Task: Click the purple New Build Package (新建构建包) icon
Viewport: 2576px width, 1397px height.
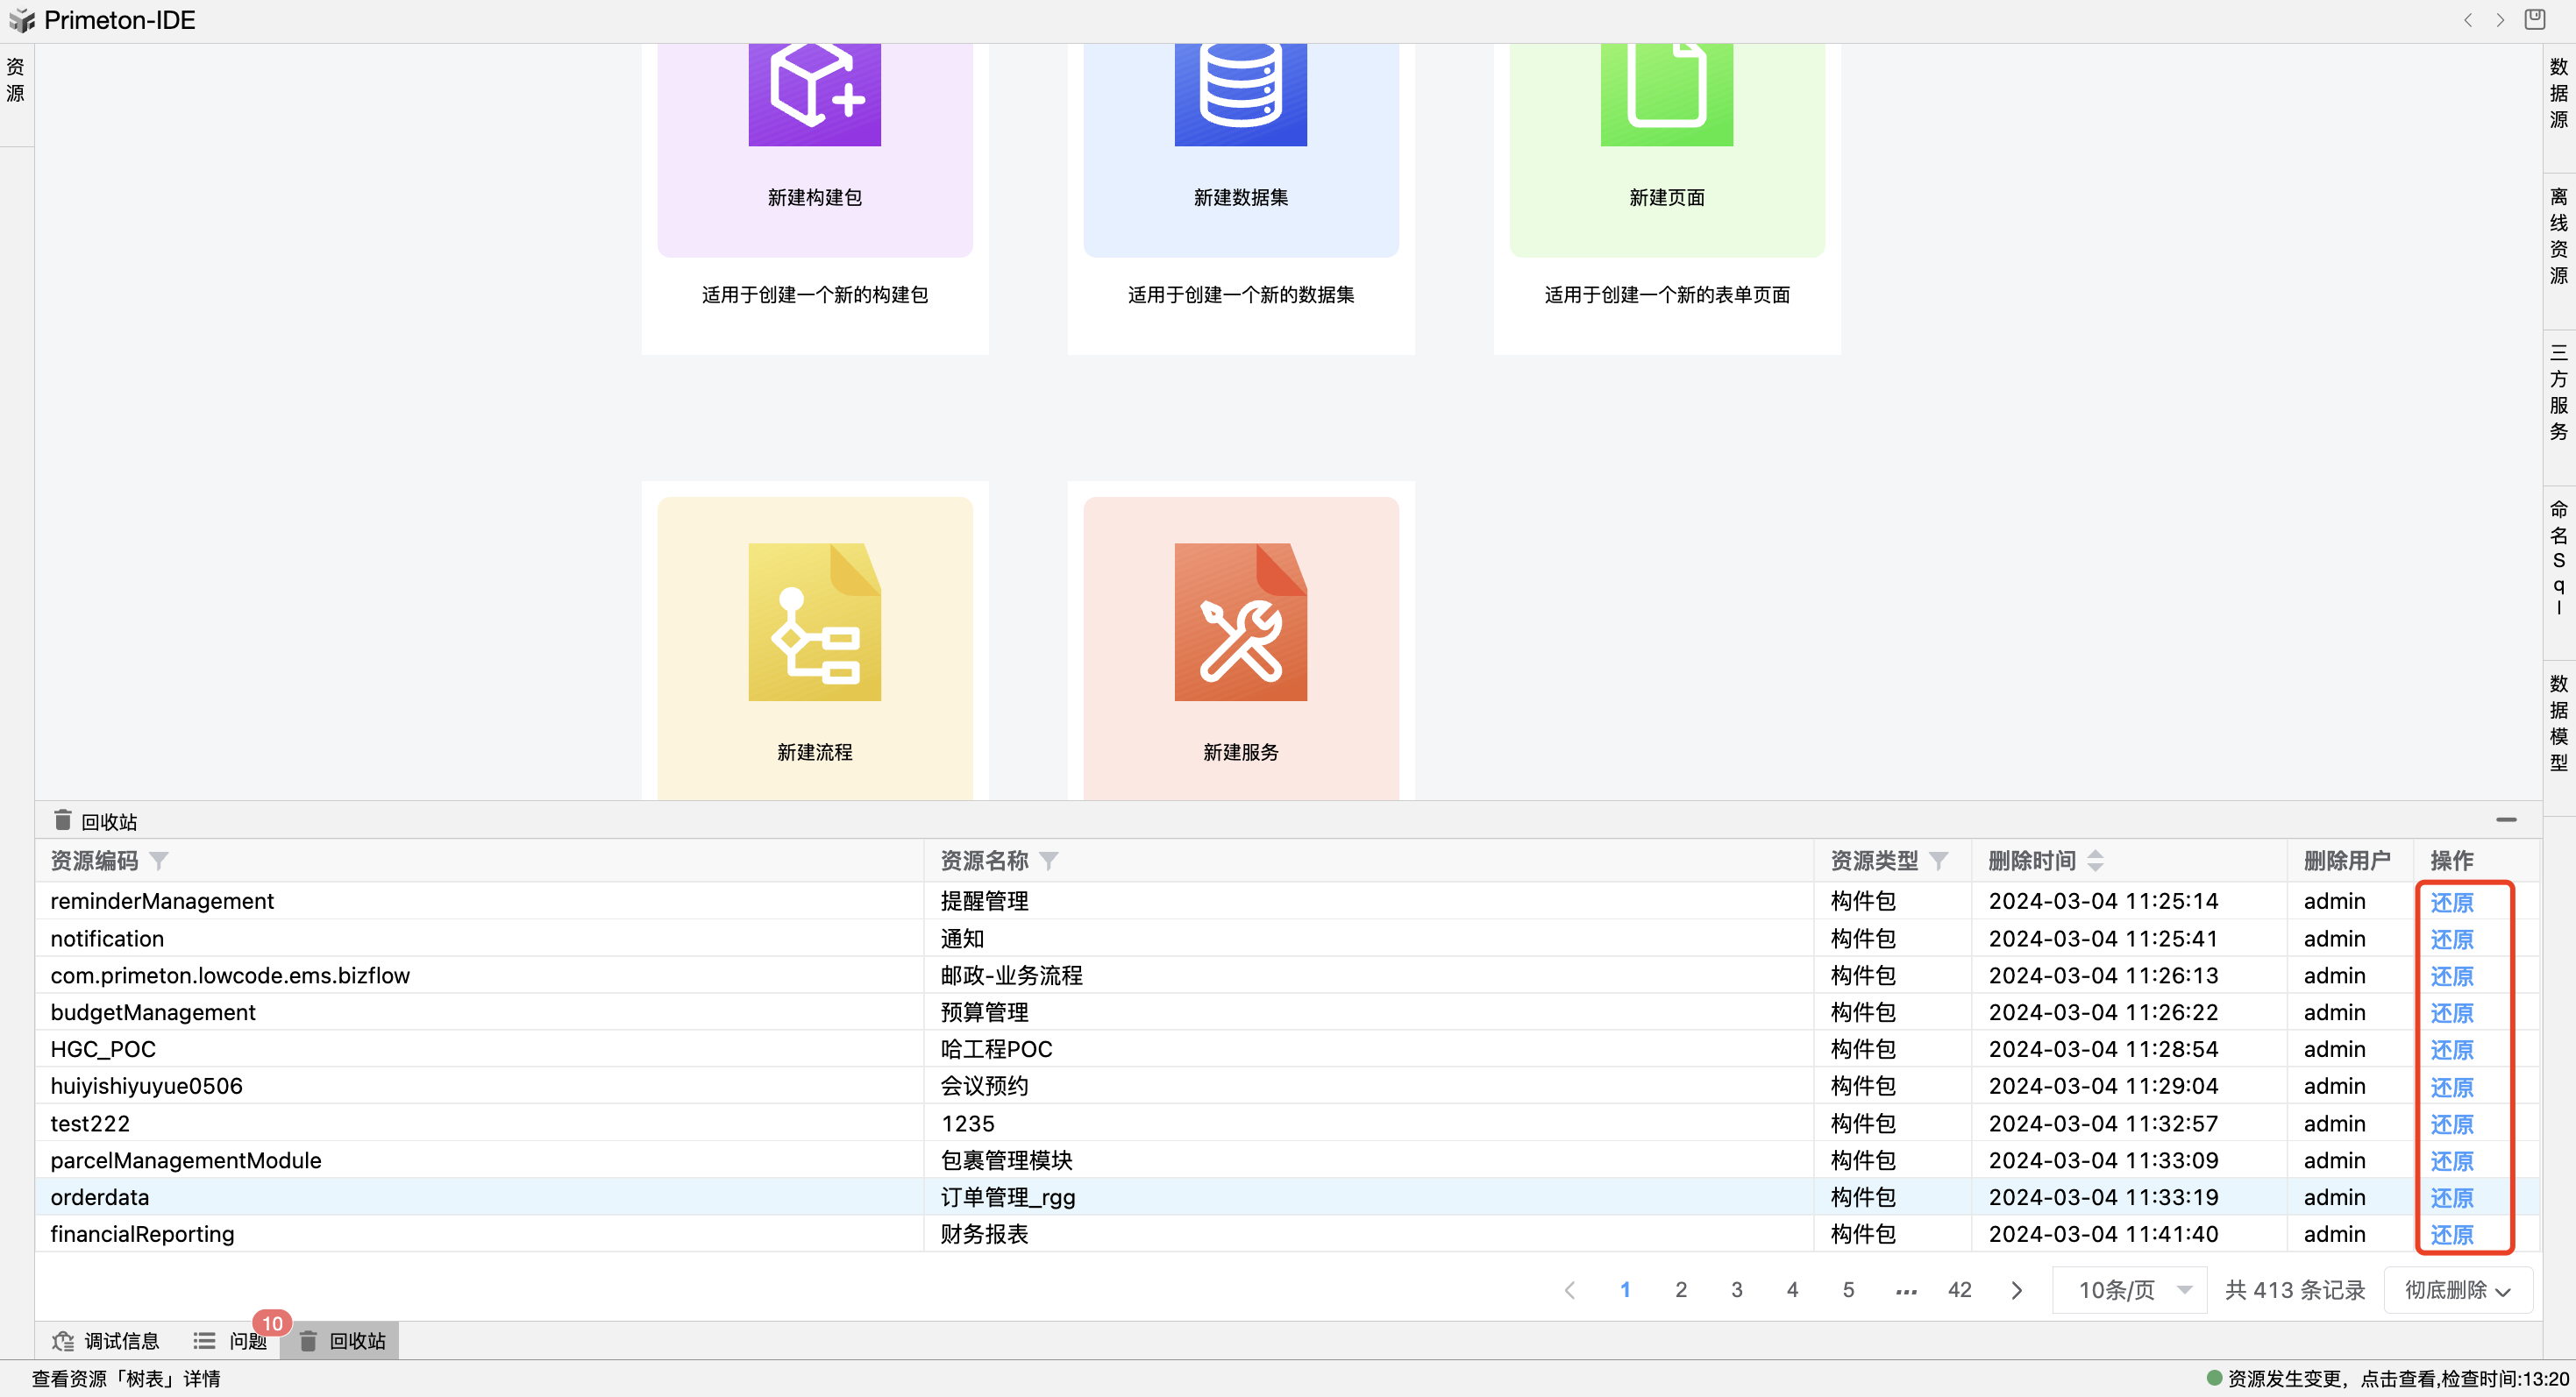Action: (x=814, y=95)
